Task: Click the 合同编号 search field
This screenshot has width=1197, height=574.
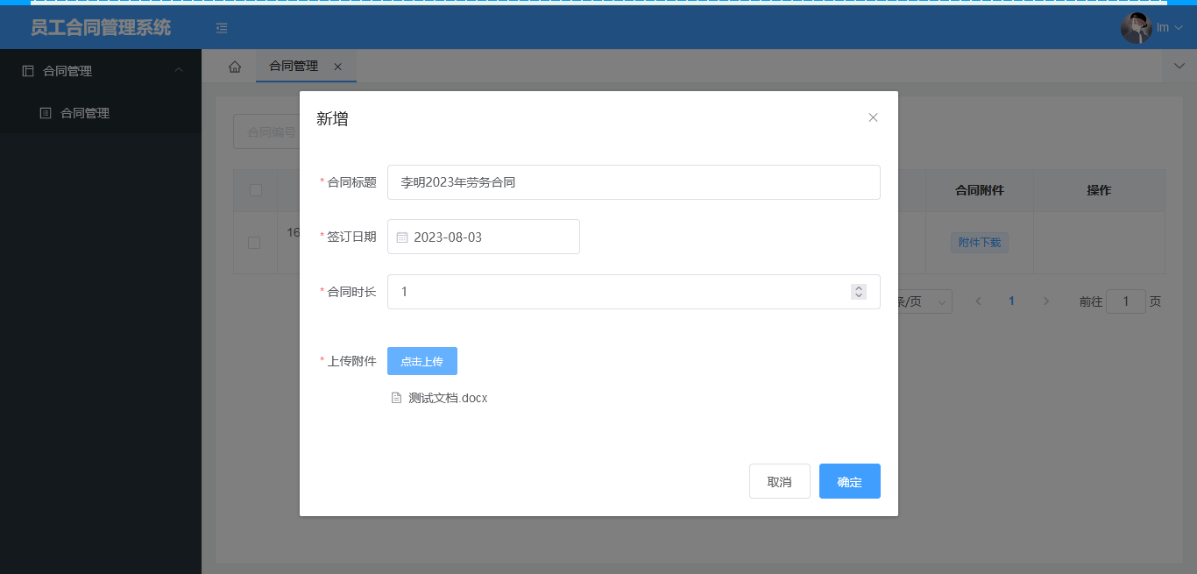Action: pos(266,131)
